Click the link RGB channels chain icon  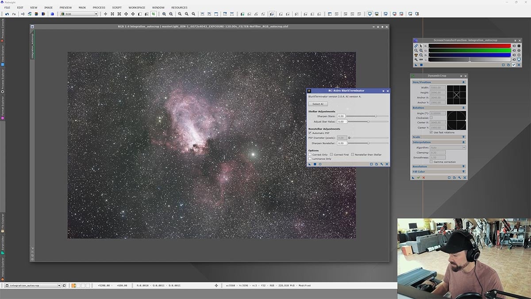pyautogui.click(x=416, y=46)
